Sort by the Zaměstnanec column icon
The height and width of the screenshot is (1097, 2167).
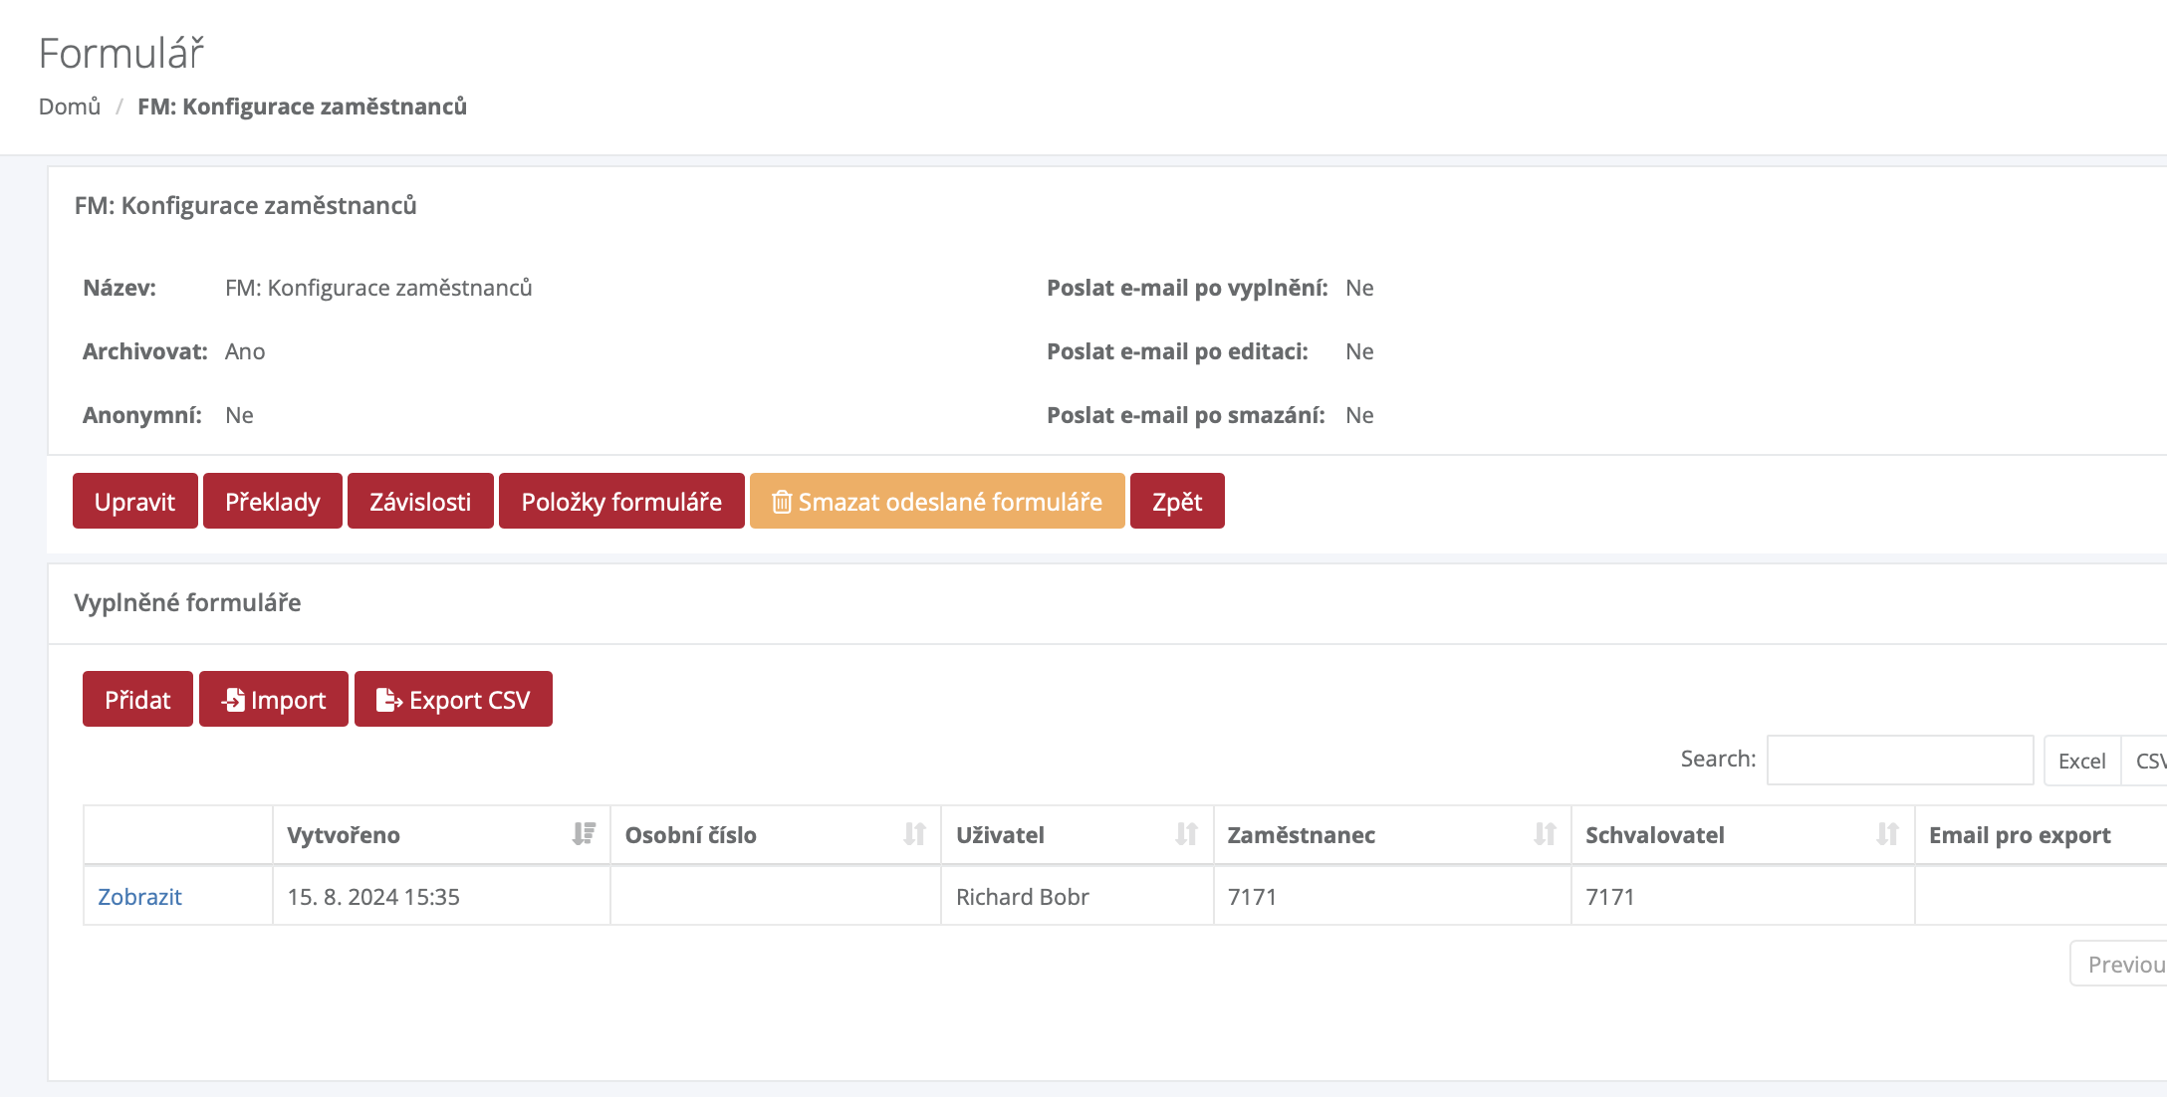point(1545,834)
